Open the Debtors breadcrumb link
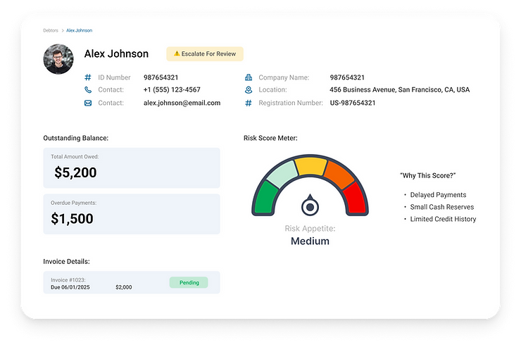The image size is (521, 347). click(51, 30)
